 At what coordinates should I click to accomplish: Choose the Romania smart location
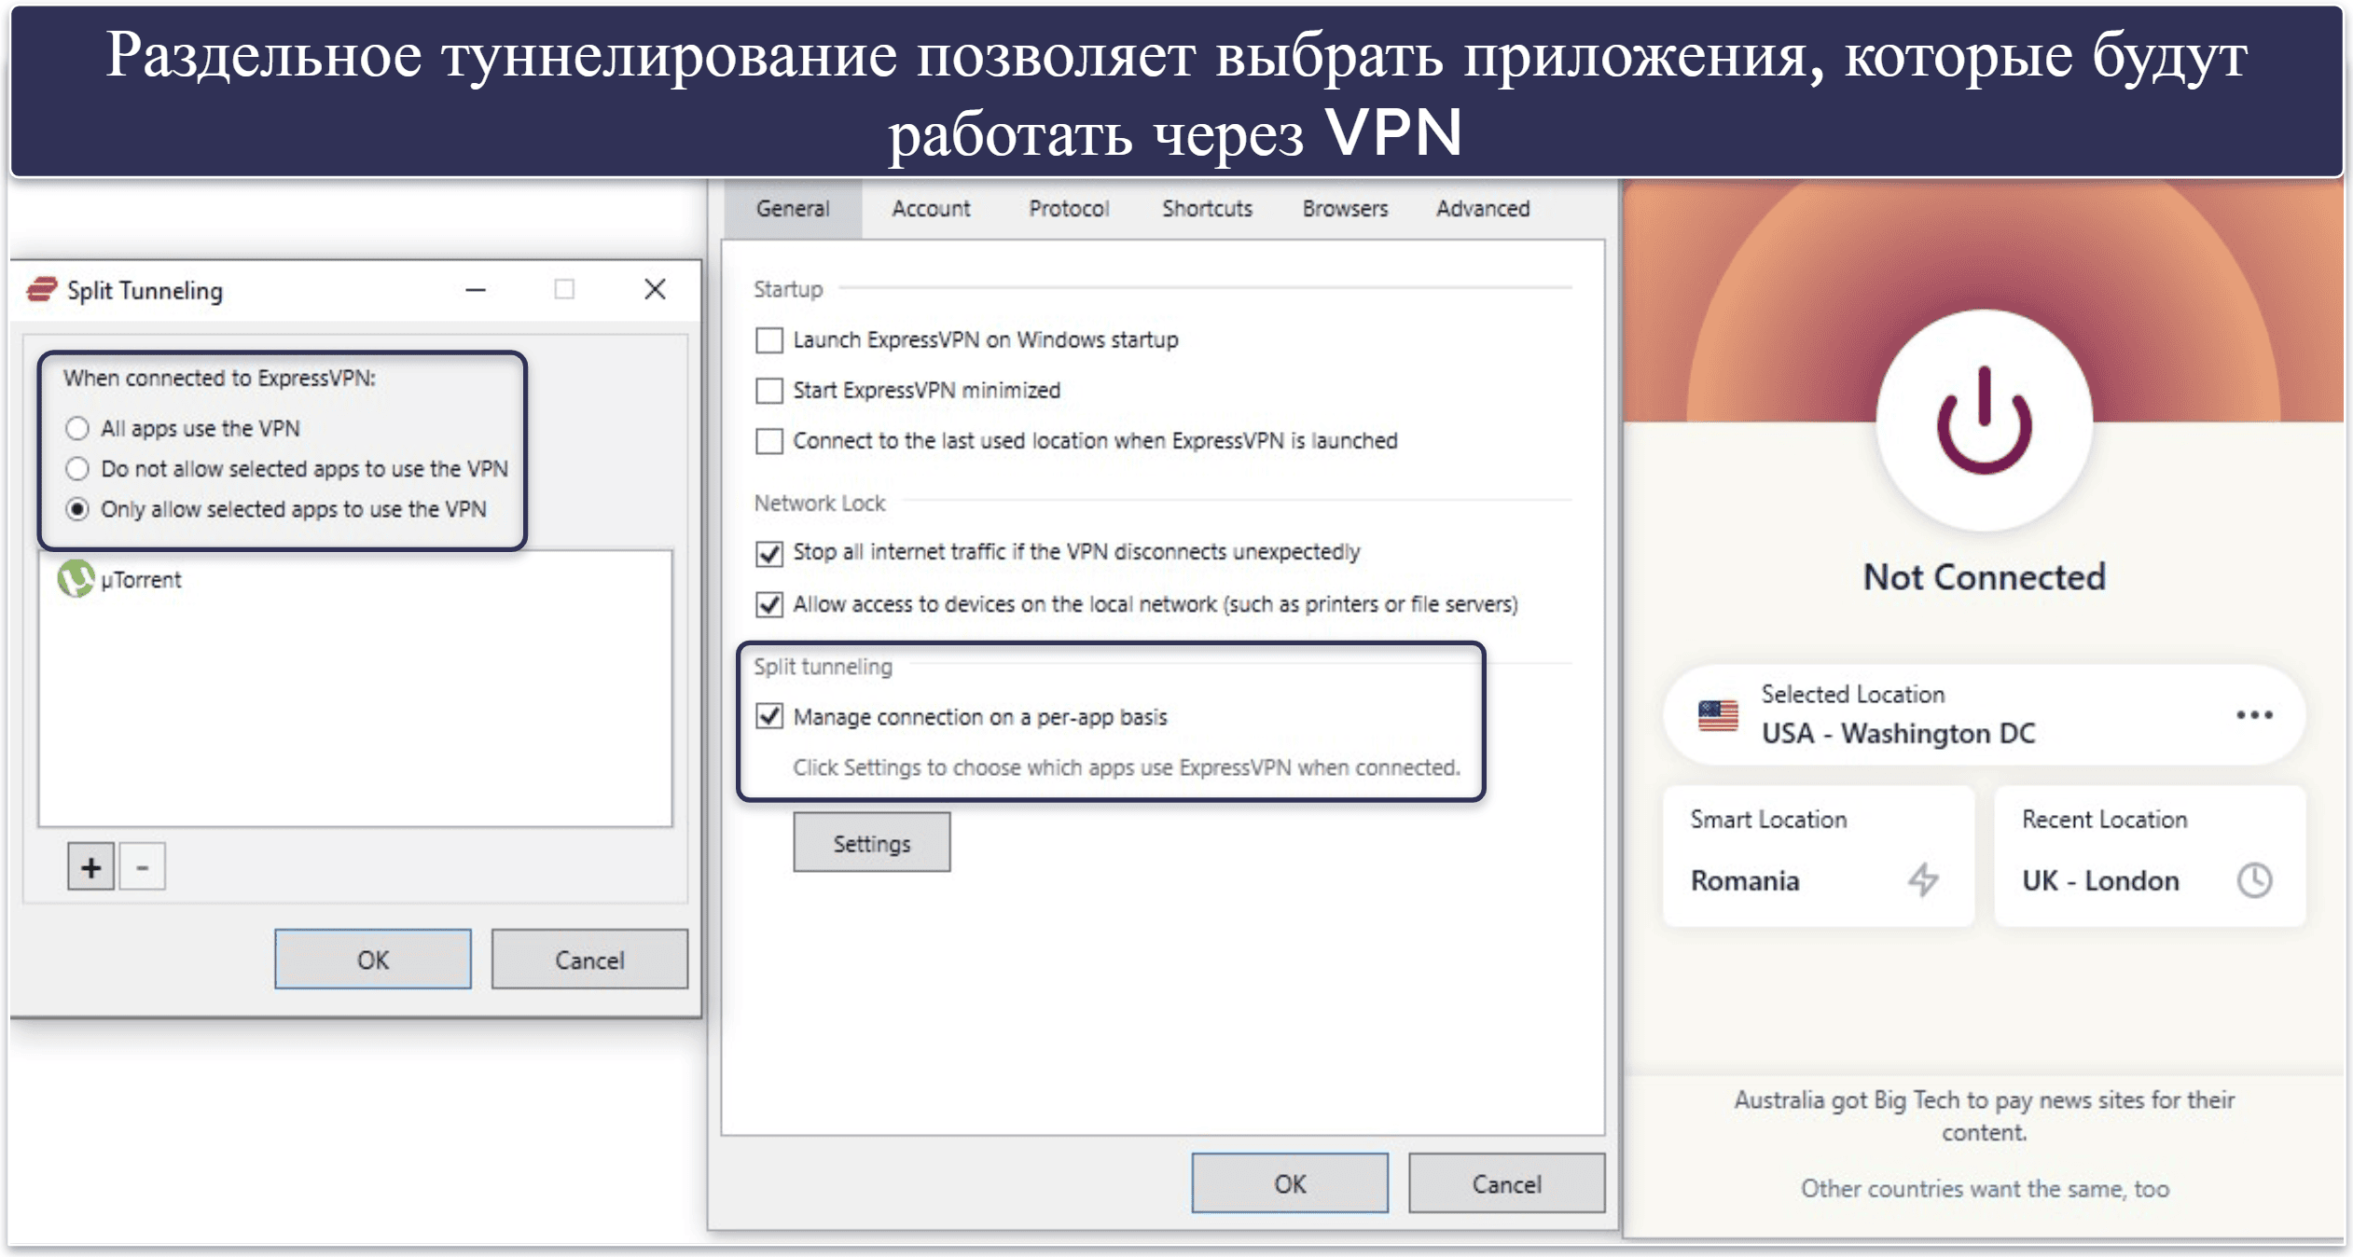[x=1818, y=856]
